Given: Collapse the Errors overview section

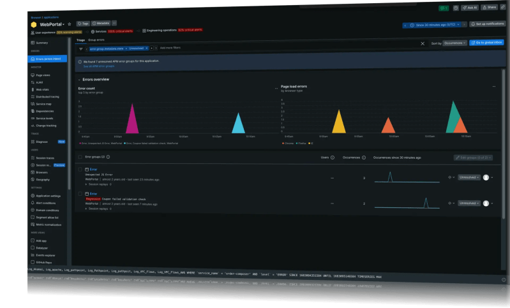Looking at the screenshot, I should click(79, 80).
